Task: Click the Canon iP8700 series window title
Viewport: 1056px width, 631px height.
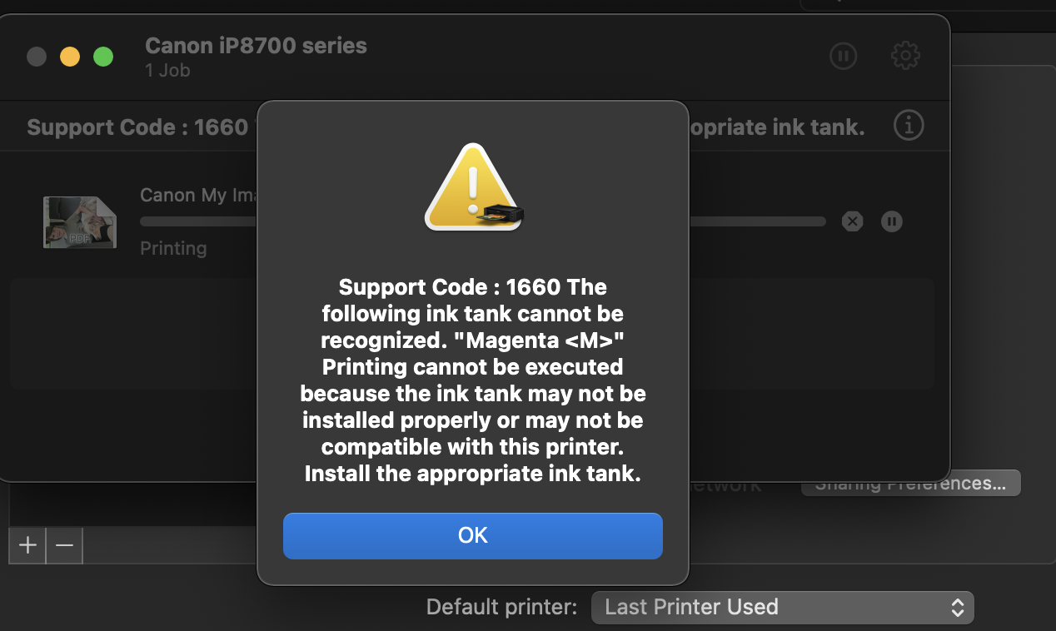Action: [x=256, y=45]
